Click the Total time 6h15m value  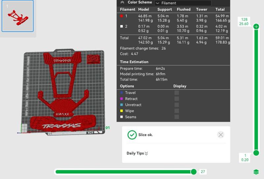click(161, 79)
